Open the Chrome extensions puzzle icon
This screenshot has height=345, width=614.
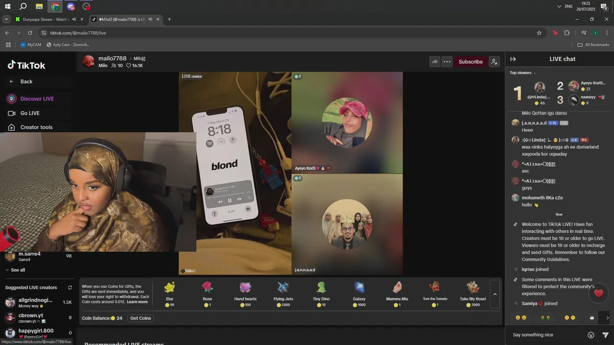point(567,33)
